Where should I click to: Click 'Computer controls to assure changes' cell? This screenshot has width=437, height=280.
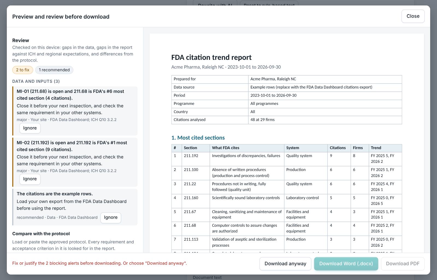pyautogui.click(x=247, y=228)
